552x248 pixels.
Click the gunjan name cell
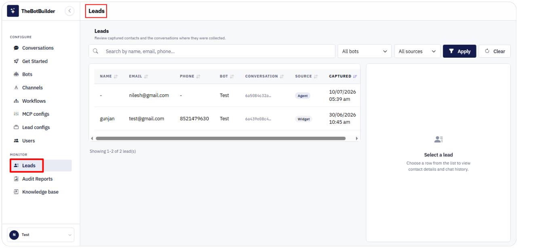coord(107,119)
